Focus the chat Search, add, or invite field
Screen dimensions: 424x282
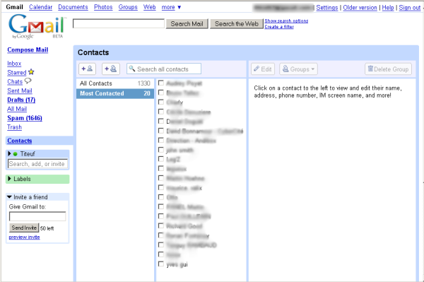37,164
